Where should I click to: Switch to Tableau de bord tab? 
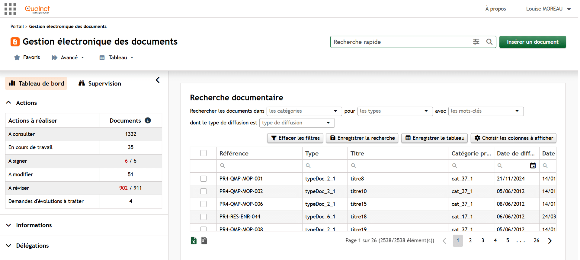click(36, 83)
